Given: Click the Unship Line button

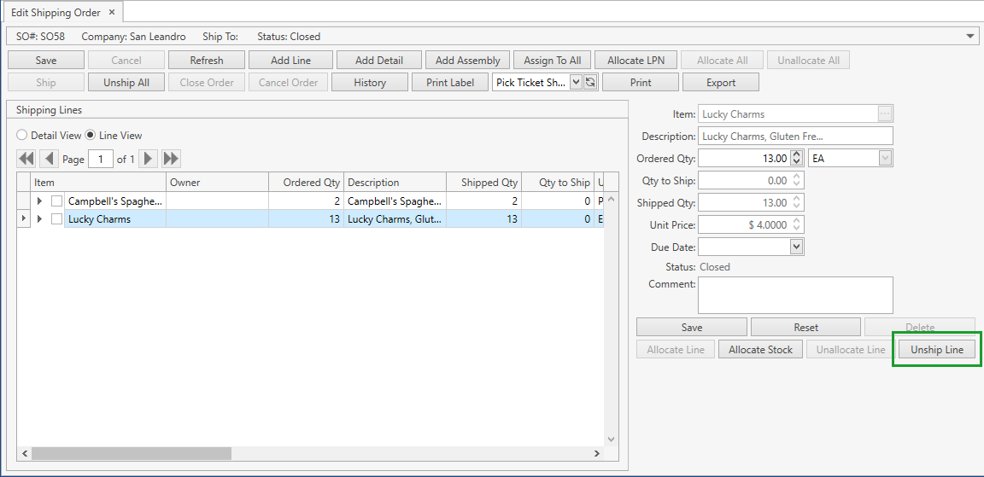Looking at the screenshot, I should [936, 350].
